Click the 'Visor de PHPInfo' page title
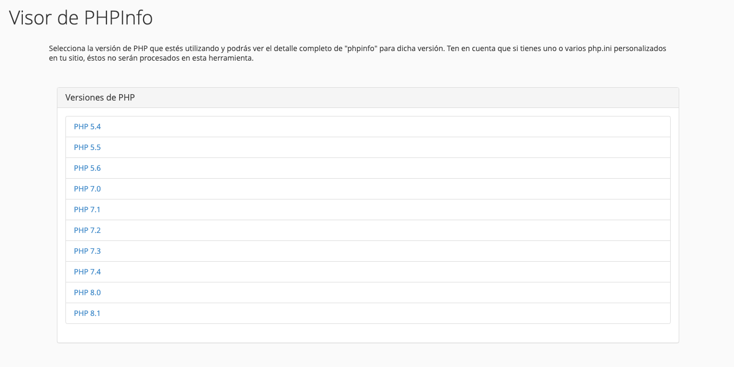 pyautogui.click(x=81, y=18)
